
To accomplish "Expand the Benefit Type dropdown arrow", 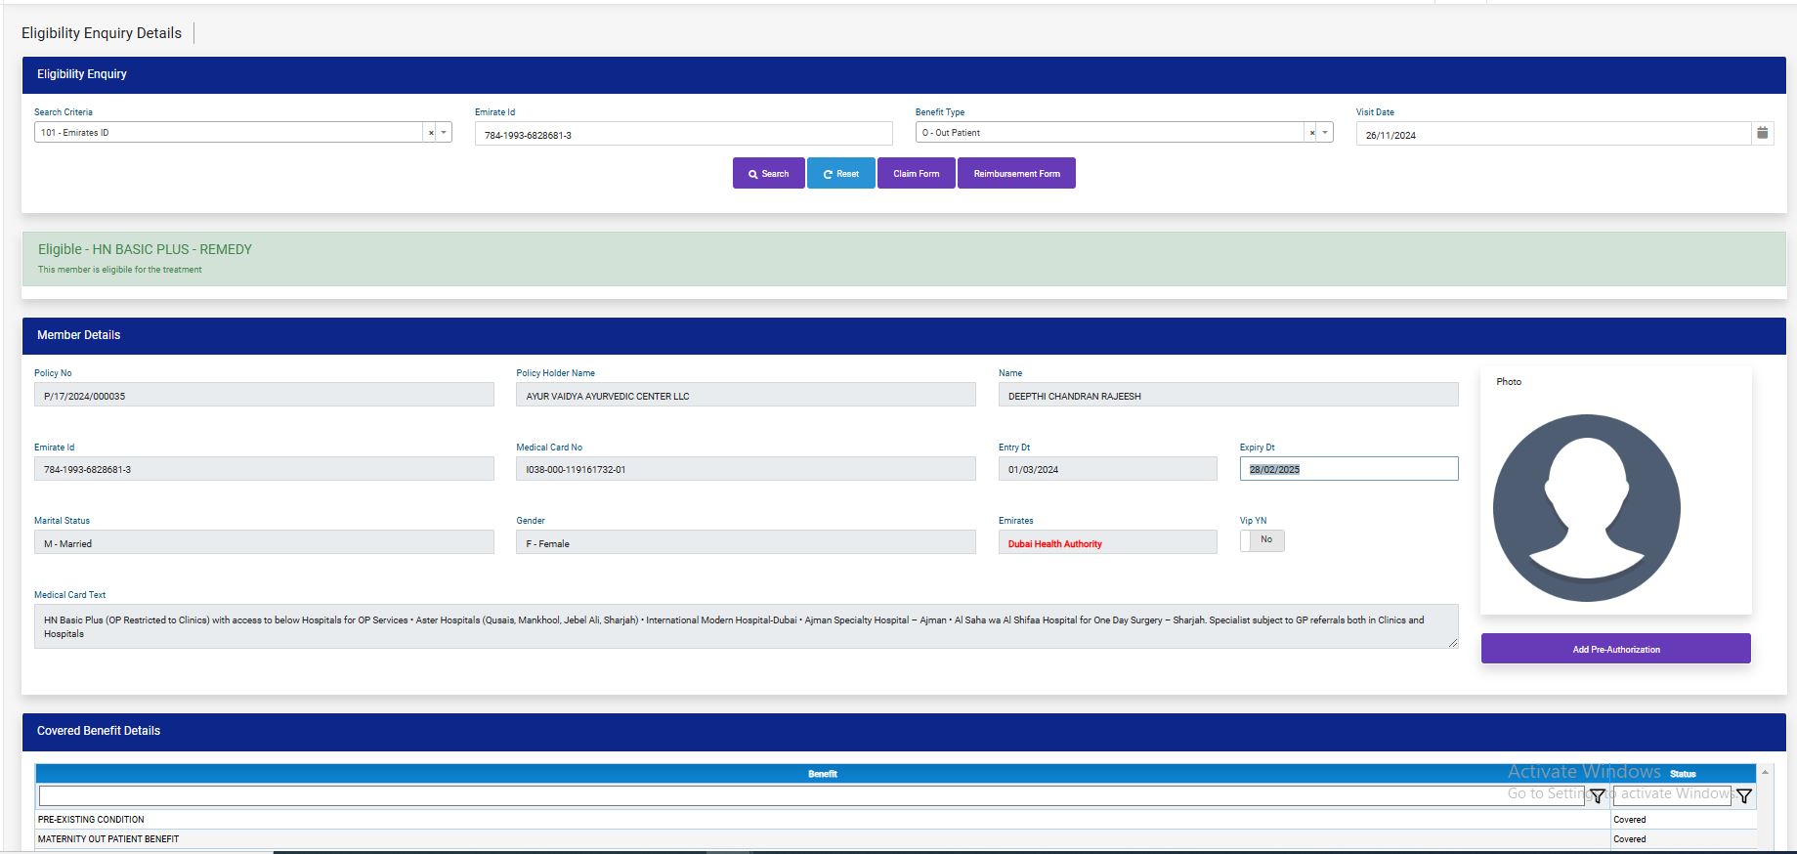I will pyautogui.click(x=1325, y=133).
